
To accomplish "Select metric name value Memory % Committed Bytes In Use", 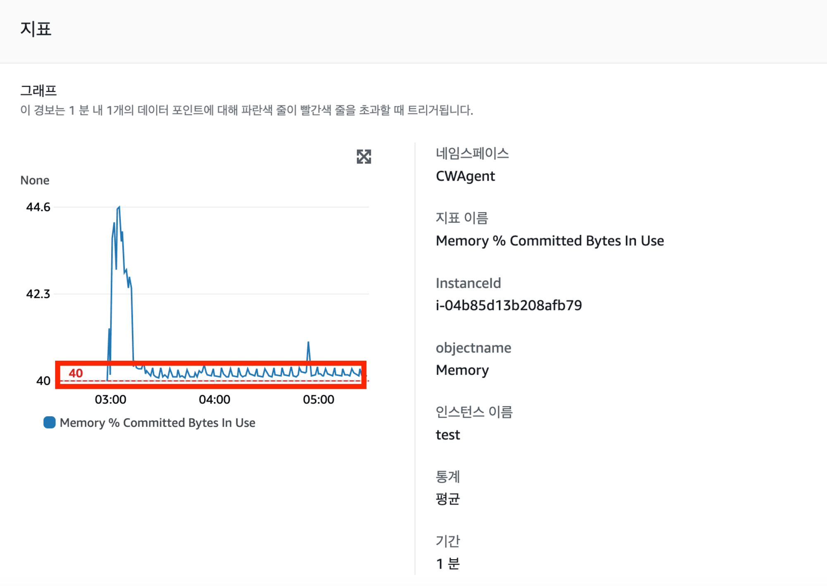I will (550, 241).
